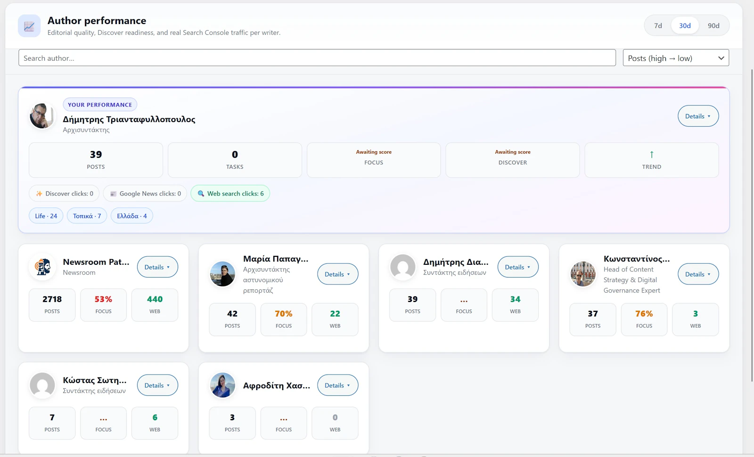This screenshot has width=754, height=457.
Task: Click the Discover sparkle icon
Action: coord(39,194)
